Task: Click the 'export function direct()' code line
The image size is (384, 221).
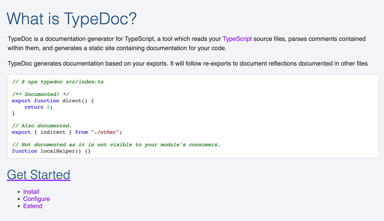Action: click(53, 100)
